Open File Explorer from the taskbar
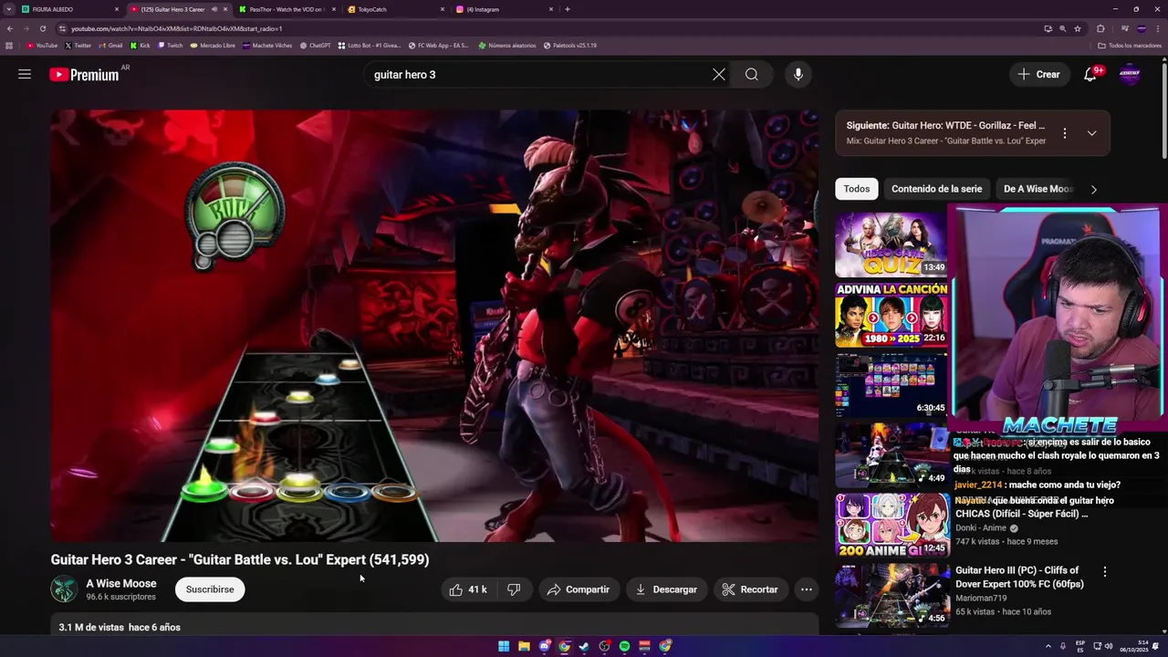1168x657 pixels. 524,646
